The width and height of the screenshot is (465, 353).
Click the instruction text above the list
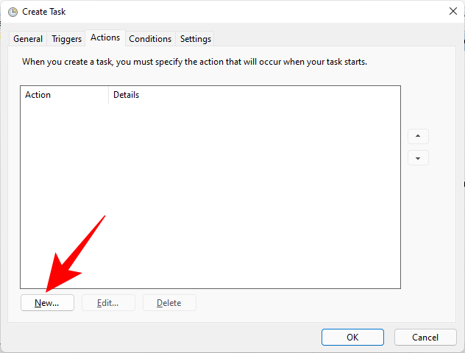pos(194,62)
